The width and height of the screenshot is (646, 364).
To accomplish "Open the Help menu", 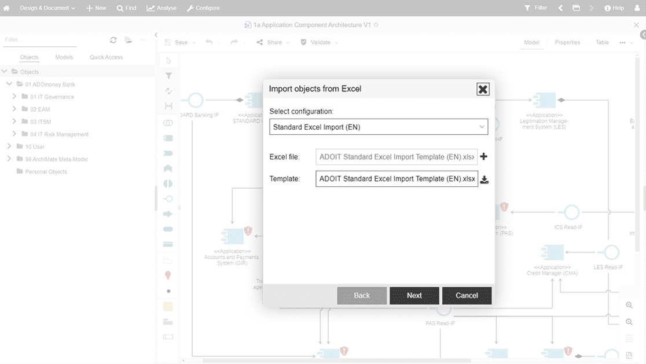I will coord(614,8).
